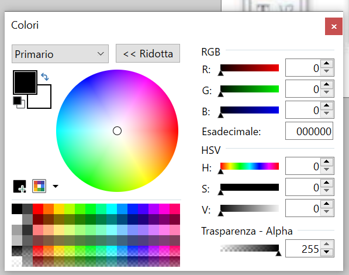Click the V value gradient slider
This screenshot has height=275, width=349.
click(250, 208)
